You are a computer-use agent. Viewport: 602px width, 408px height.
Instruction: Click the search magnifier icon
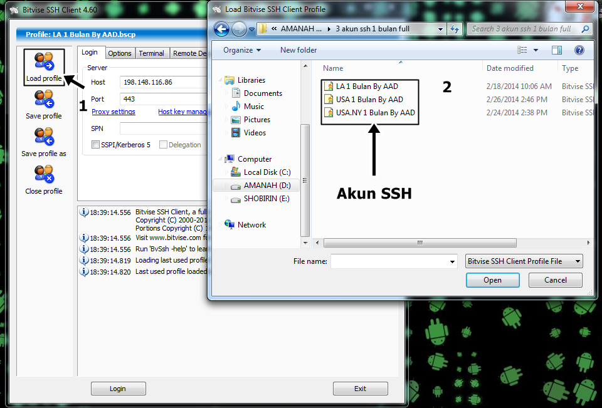pyautogui.click(x=585, y=29)
